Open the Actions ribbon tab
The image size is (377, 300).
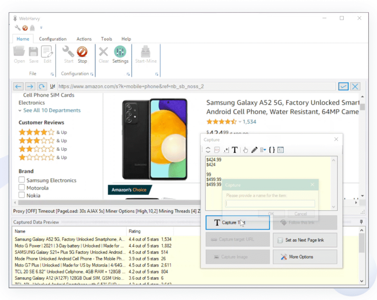coord(84,39)
